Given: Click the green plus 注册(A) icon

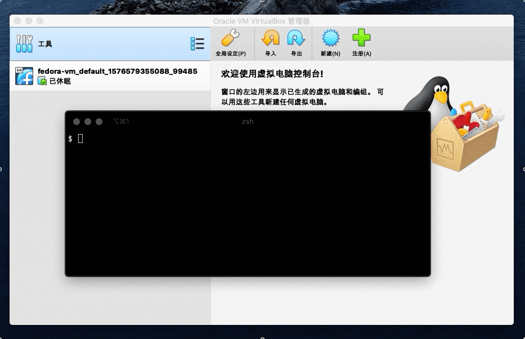Looking at the screenshot, I should (362, 38).
